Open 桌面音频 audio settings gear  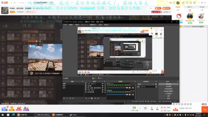133,95
